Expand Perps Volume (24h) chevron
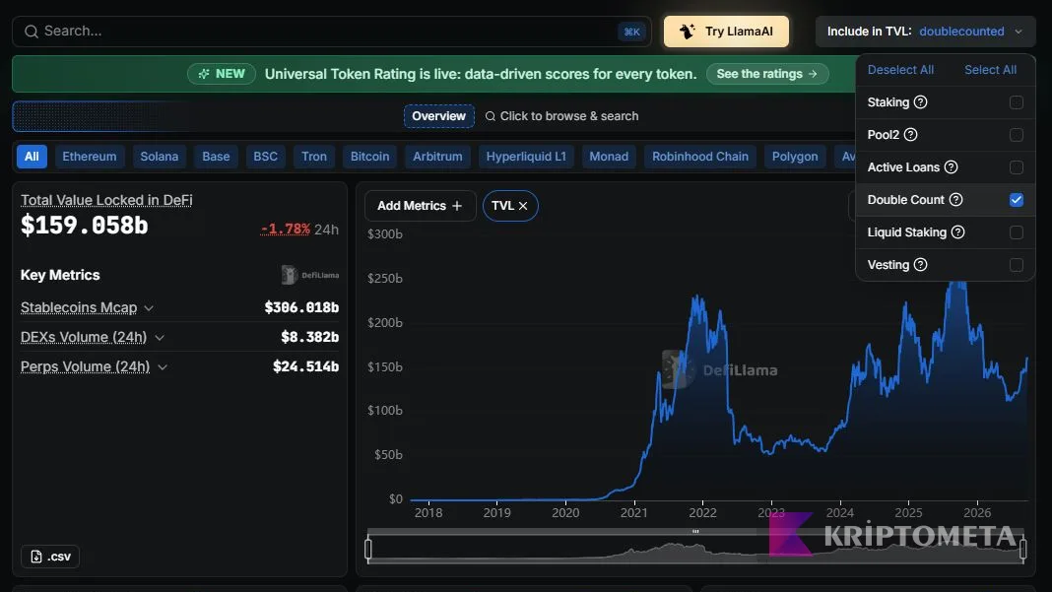Image resolution: width=1052 pixels, height=592 pixels. pyautogui.click(x=163, y=367)
